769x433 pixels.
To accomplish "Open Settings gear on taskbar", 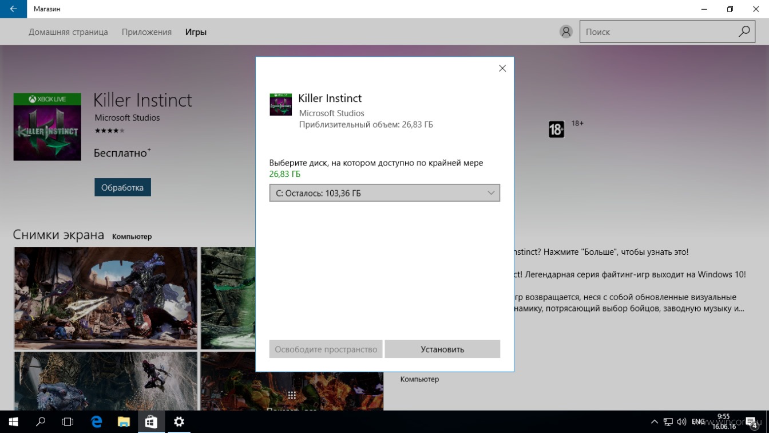I will (x=179, y=422).
